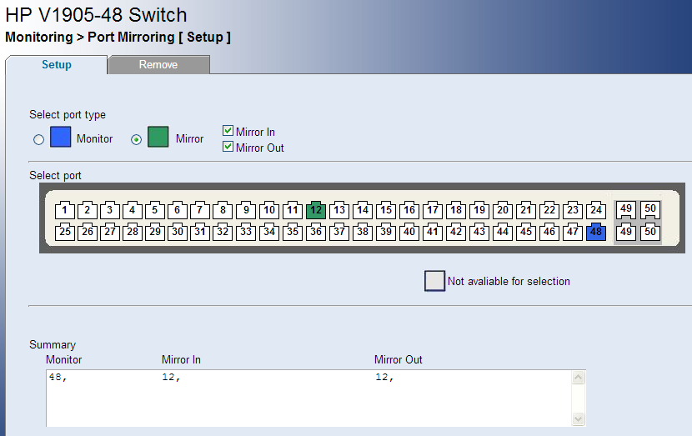Viewport: 692px width, 436px height.
Task: Select port 20 icon
Action: pyautogui.click(x=503, y=210)
